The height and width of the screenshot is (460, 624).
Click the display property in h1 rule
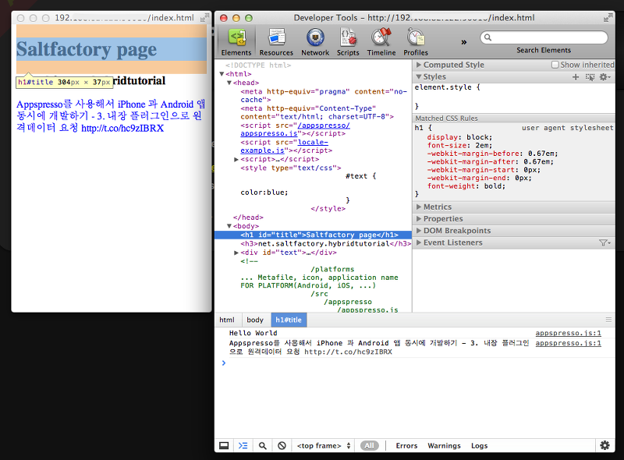tap(442, 137)
